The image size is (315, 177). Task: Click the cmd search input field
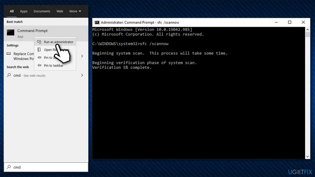pos(46,167)
